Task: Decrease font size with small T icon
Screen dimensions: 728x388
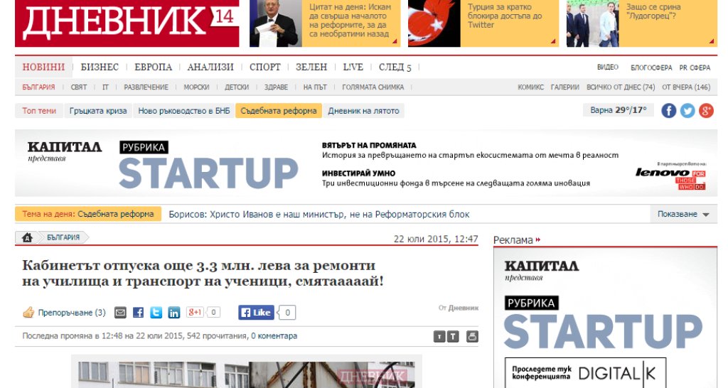Action: tap(439, 337)
